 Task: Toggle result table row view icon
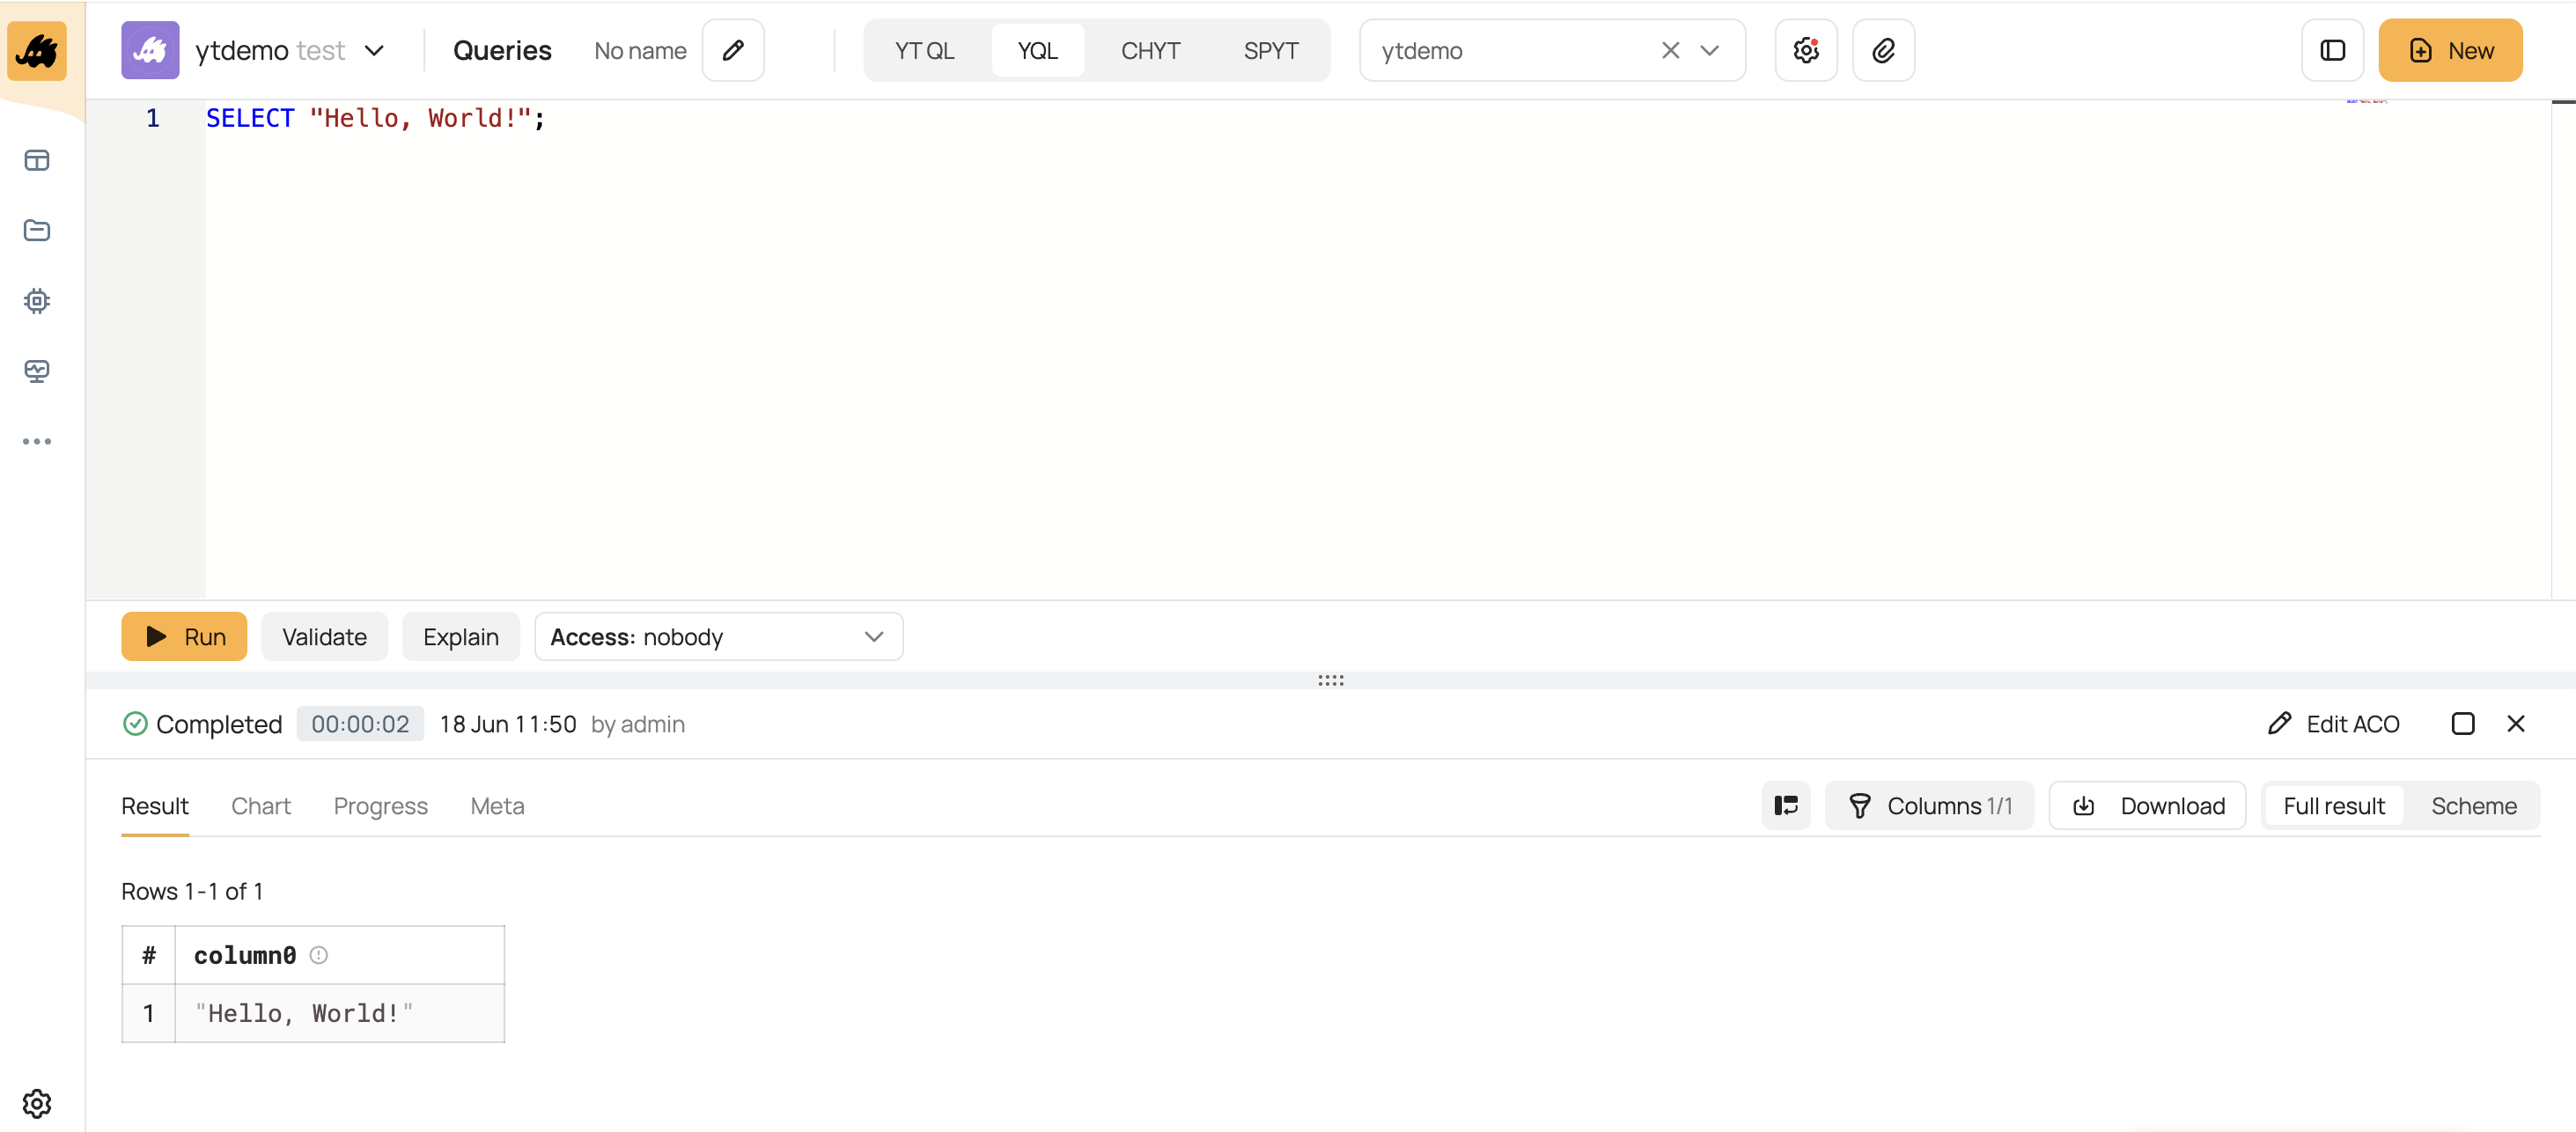tap(1786, 806)
